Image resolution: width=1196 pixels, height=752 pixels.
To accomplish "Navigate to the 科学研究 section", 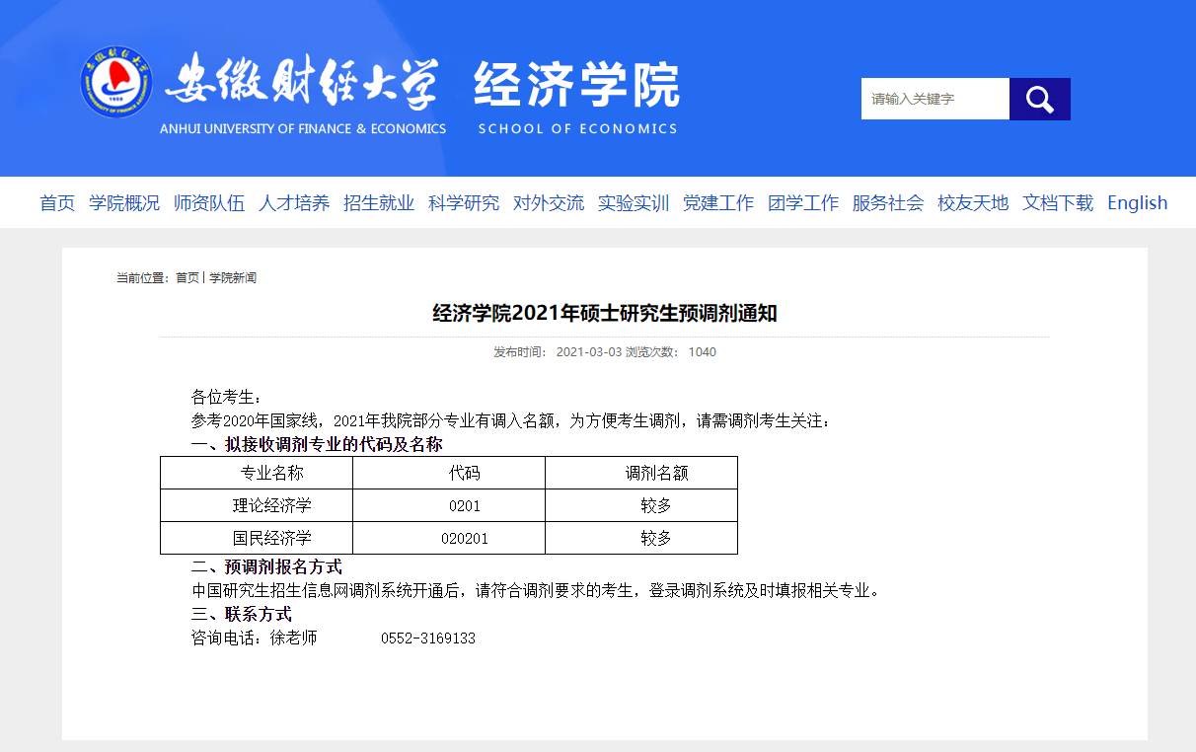I will click(x=464, y=203).
